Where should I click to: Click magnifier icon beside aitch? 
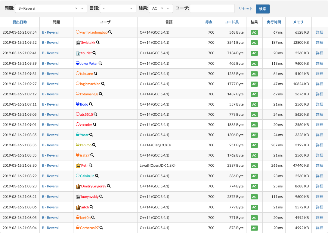pos(91,207)
